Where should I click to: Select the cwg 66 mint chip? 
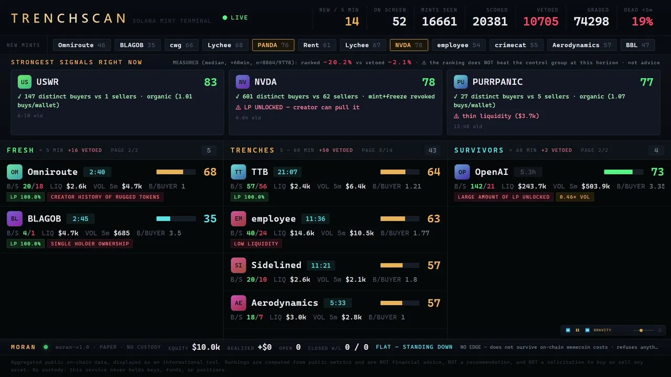coord(181,45)
